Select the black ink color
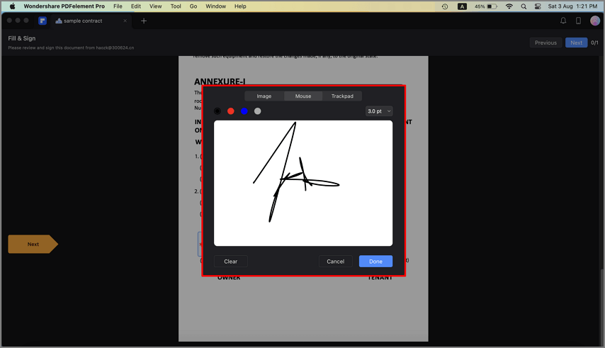This screenshot has height=348, width=605. click(217, 111)
